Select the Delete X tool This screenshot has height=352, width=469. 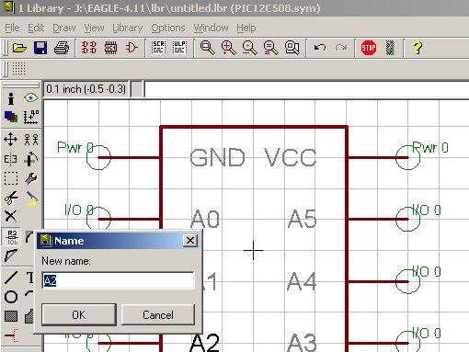(x=11, y=216)
